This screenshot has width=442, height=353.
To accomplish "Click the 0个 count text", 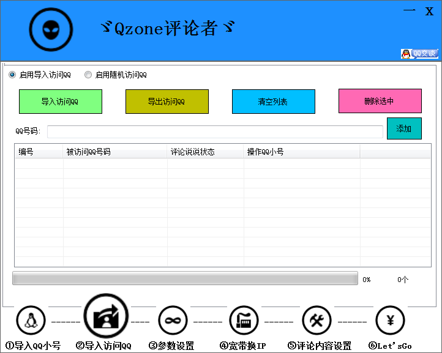I will point(403,280).
